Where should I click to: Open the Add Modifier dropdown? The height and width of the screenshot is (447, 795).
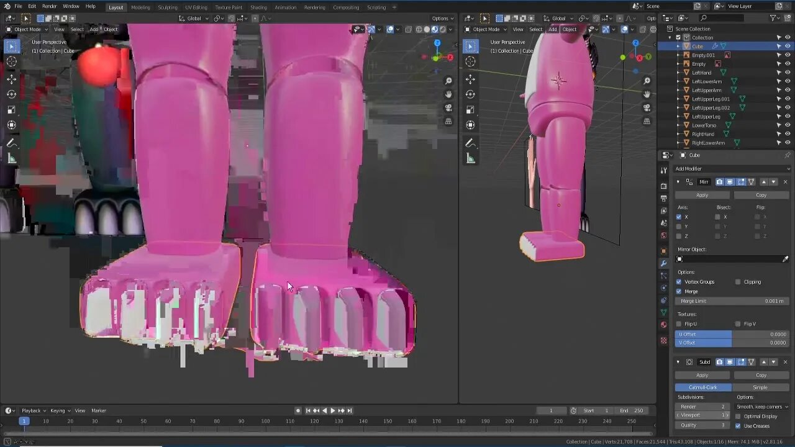[x=732, y=169]
